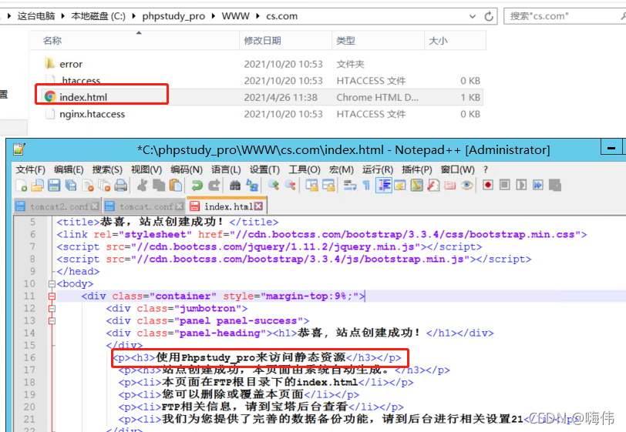The height and width of the screenshot is (432, 626).
Task: Collapse fold marker on line 13
Action: pos(52,321)
